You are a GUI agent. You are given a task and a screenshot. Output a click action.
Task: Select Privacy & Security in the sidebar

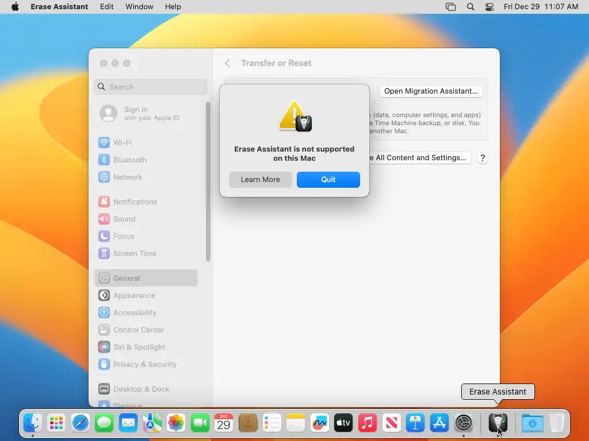146,365
